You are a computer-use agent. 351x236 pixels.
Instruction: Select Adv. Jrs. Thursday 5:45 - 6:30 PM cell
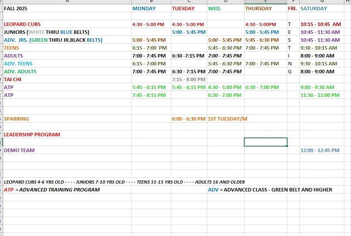(262, 40)
